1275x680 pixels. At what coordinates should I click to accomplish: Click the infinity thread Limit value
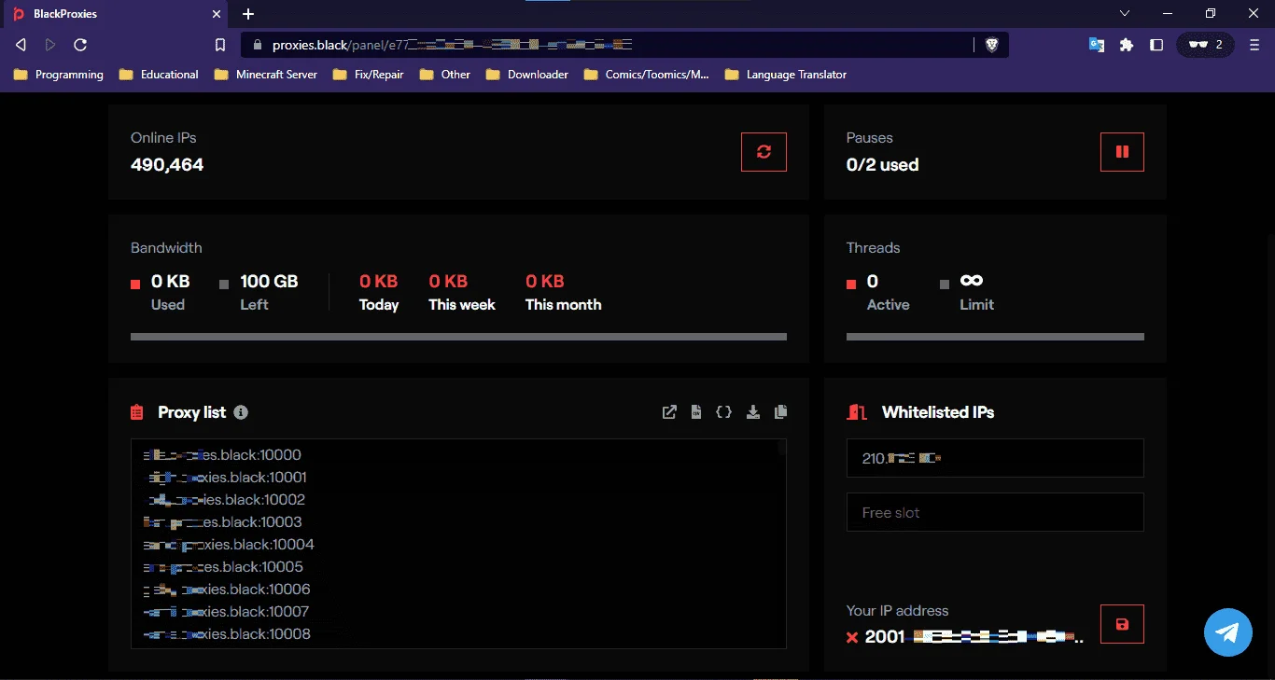972,281
